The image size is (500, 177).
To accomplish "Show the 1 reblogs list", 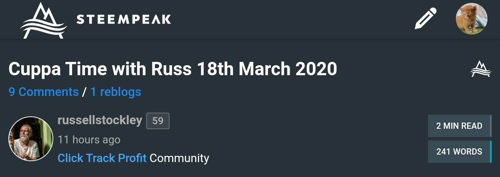I will 116,92.
